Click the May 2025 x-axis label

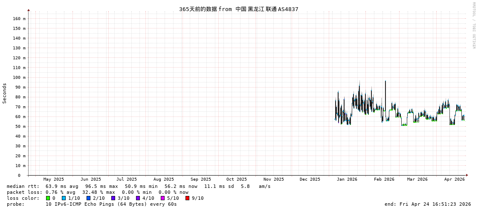pyautogui.click(x=54, y=179)
